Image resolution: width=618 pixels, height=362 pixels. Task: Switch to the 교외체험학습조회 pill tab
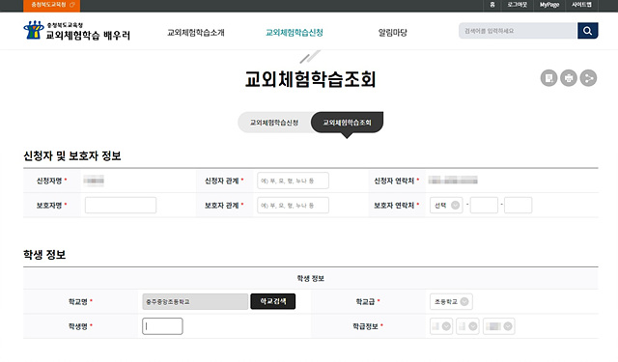click(347, 123)
